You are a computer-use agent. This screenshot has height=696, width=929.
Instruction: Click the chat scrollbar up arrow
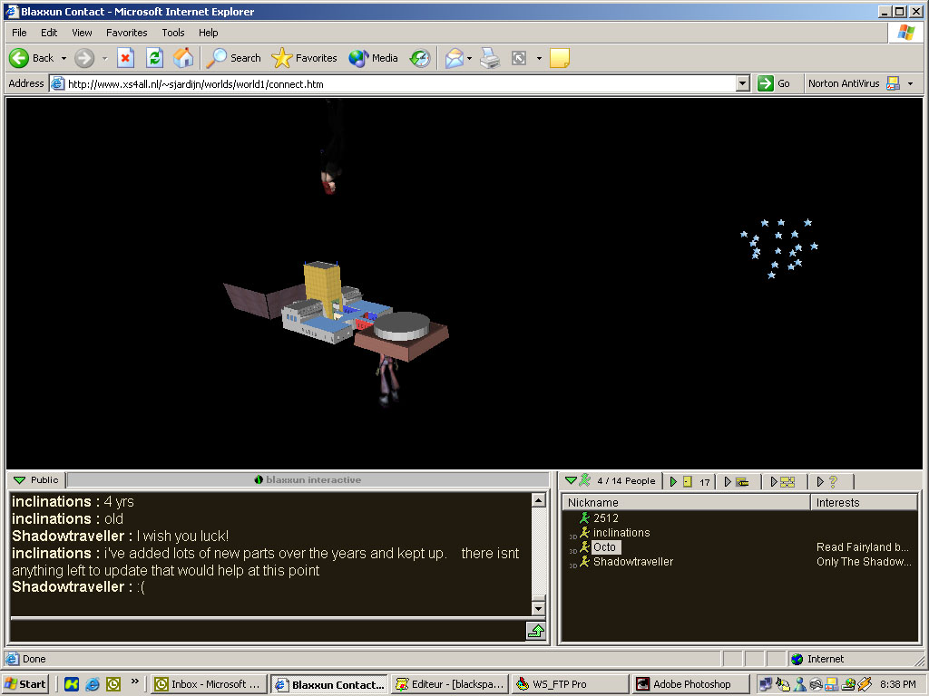click(x=538, y=500)
